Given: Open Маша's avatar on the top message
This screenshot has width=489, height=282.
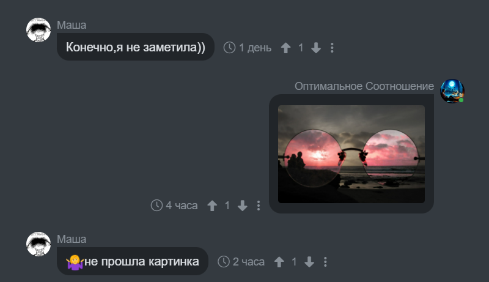Looking at the screenshot, I should (39, 30).
